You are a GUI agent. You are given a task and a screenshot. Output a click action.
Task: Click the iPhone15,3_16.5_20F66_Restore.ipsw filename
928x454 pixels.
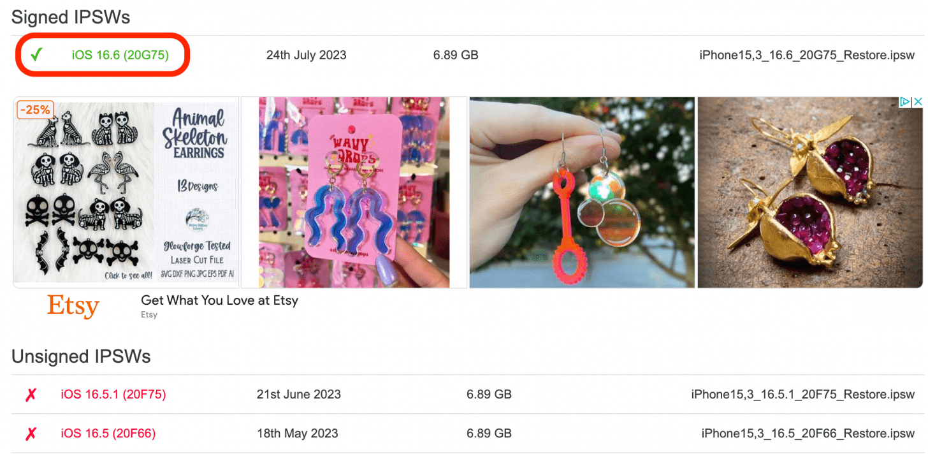pos(808,434)
